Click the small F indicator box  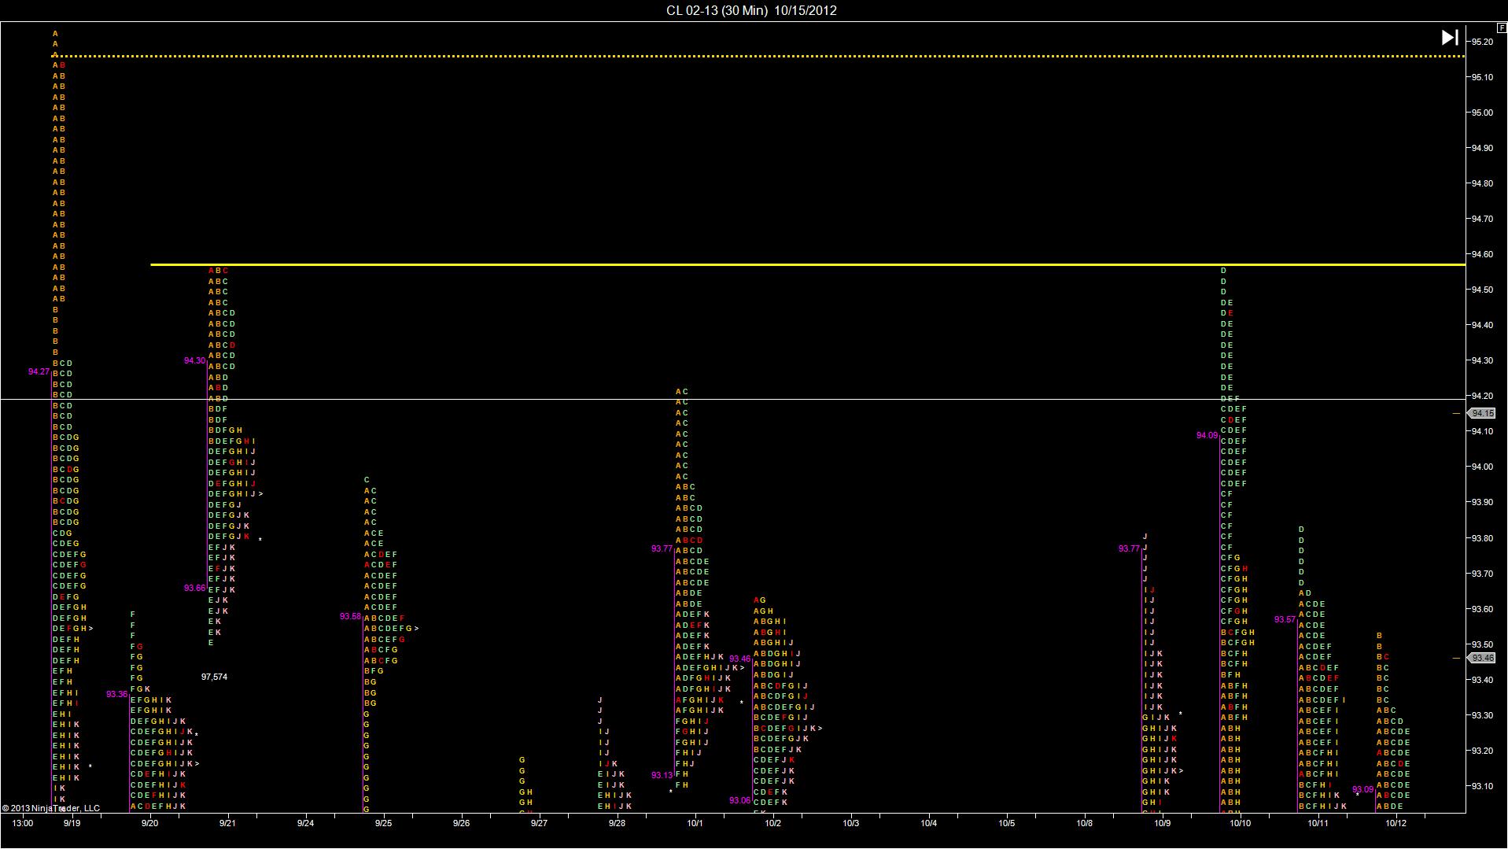click(x=1502, y=28)
